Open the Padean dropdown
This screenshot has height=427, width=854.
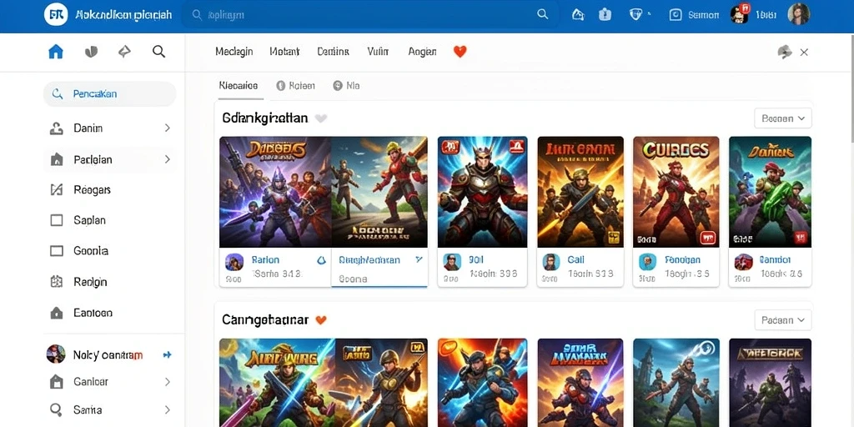[x=782, y=319]
